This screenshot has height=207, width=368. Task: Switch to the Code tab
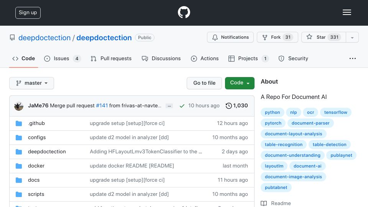click(x=23, y=58)
